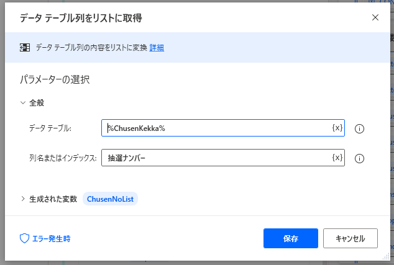The image size is (394, 265).
Task: Open variable picker for 列名またはインデックス field
Action: pyautogui.click(x=336, y=158)
